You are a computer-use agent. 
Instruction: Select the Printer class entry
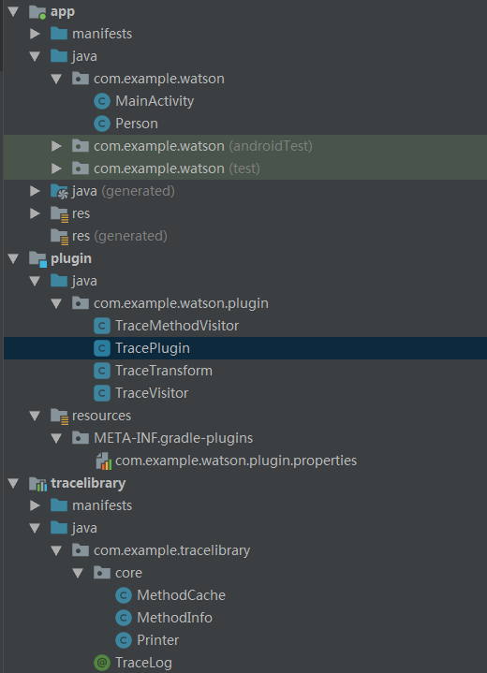point(147,640)
